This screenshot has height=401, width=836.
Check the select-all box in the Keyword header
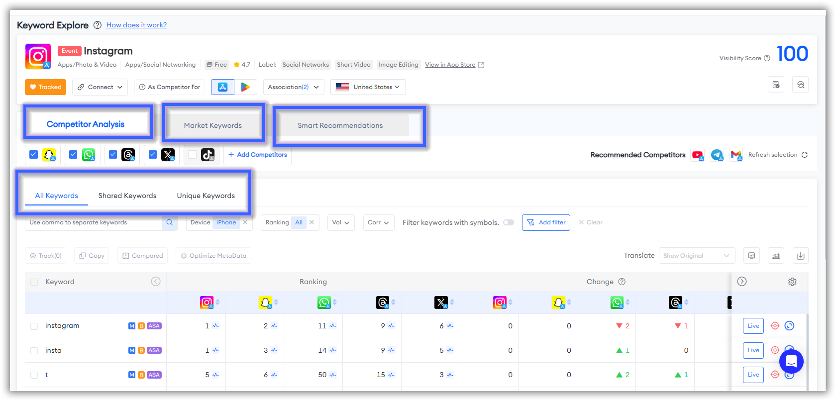(x=34, y=282)
